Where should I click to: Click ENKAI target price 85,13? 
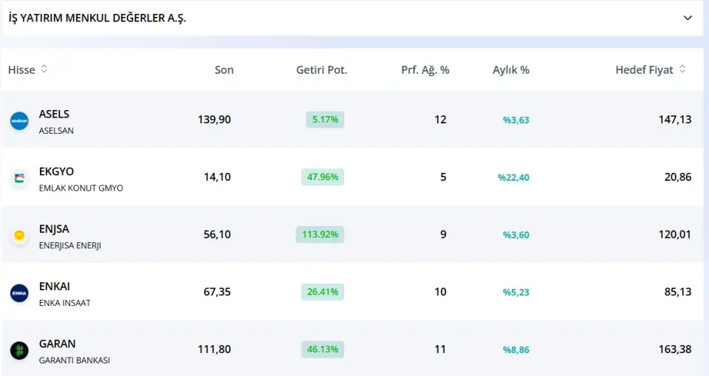pyautogui.click(x=677, y=292)
